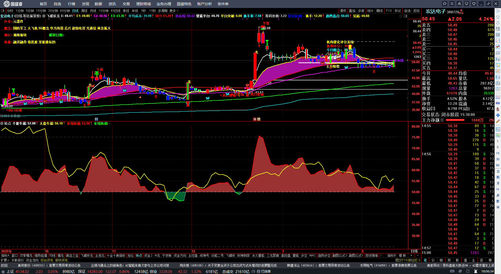Viewport: 501px width, 274px height.
Task: Toggle the 多股 multi-stock view
Action: tap(361, 11)
